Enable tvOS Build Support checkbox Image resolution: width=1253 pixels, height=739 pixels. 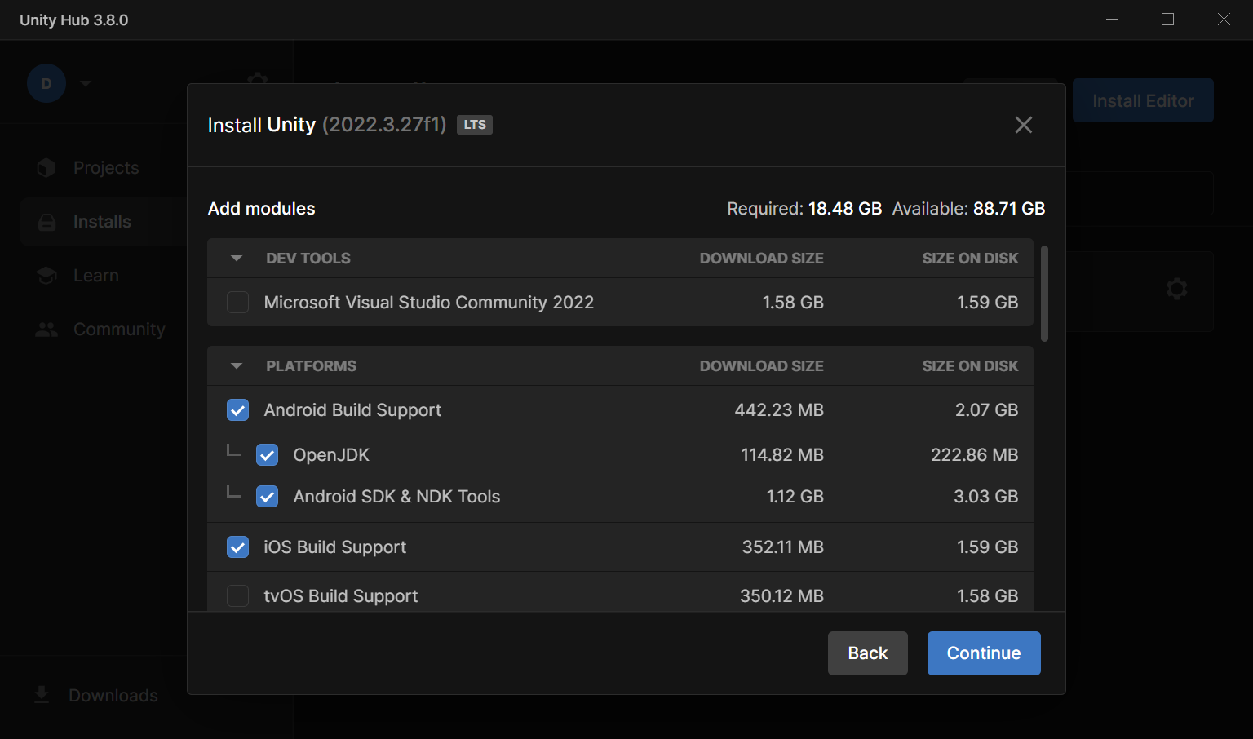coord(237,596)
